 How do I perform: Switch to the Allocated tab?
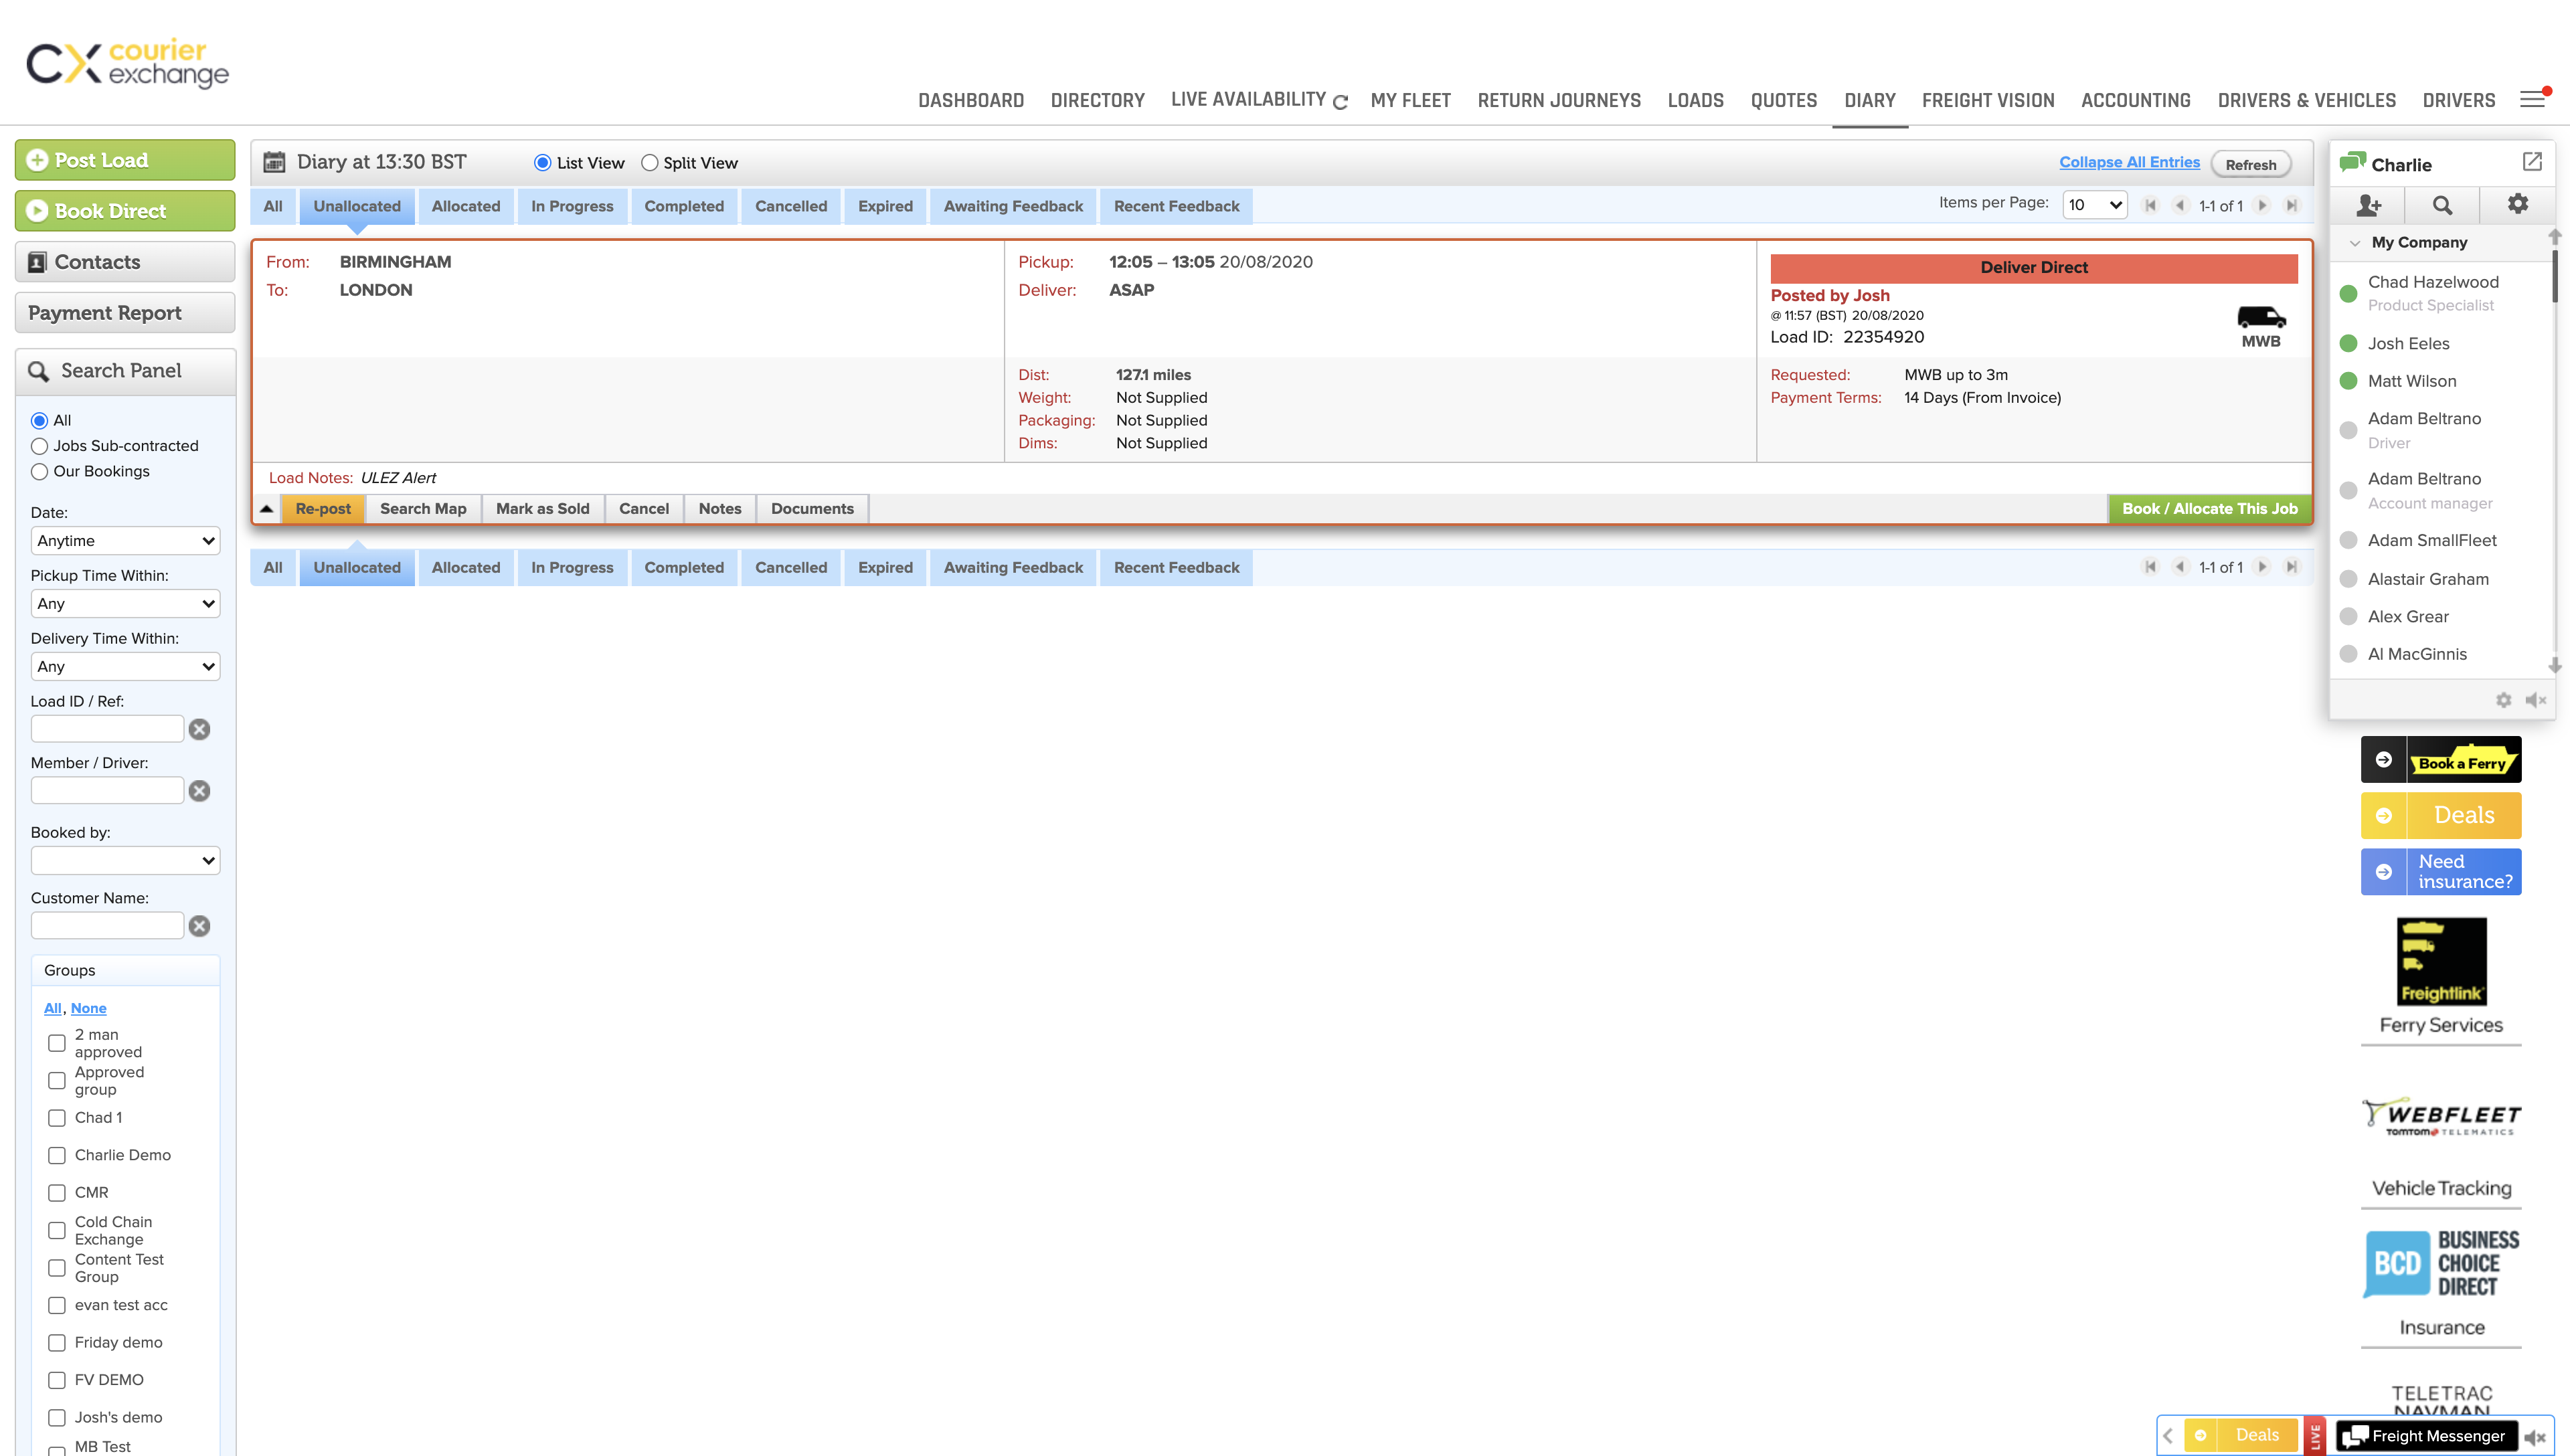465,206
